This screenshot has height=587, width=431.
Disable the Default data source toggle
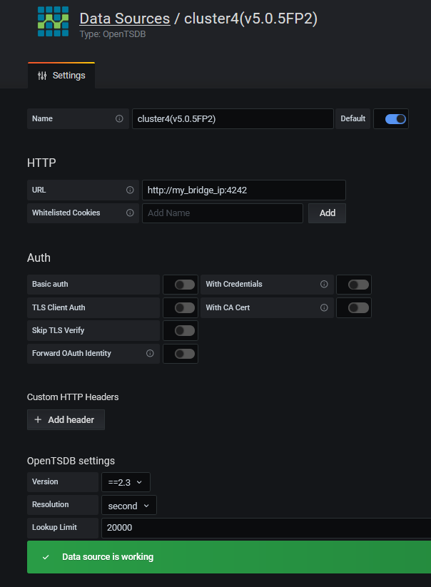[x=395, y=119]
